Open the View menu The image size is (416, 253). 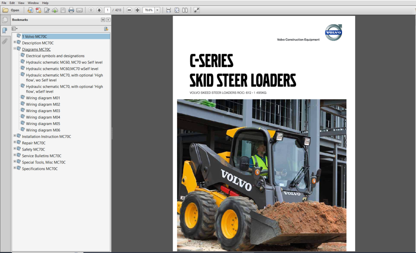21,3
